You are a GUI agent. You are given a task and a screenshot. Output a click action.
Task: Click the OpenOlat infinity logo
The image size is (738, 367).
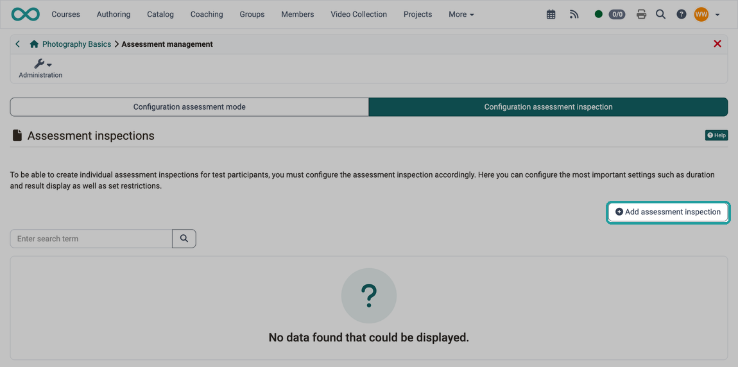click(x=26, y=14)
